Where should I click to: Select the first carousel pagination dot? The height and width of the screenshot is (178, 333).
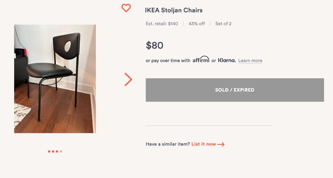point(49,151)
